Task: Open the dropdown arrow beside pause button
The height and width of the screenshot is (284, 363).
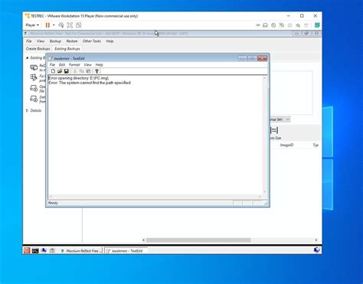Action: (54, 25)
